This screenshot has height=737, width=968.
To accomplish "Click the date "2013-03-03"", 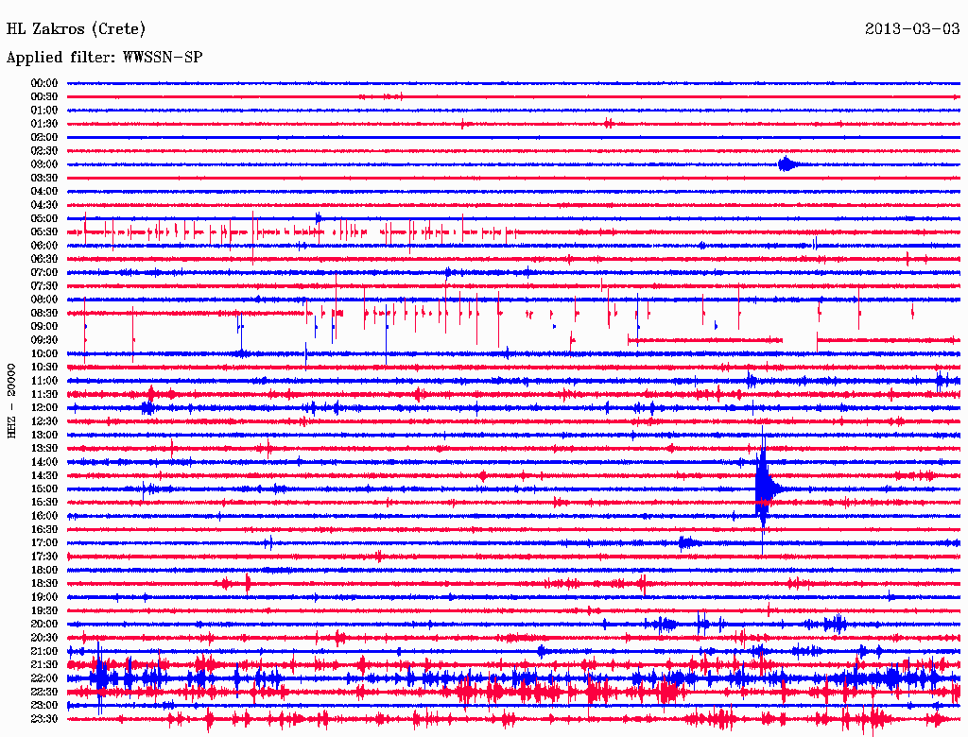I will pyautogui.click(x=912, y=28).
